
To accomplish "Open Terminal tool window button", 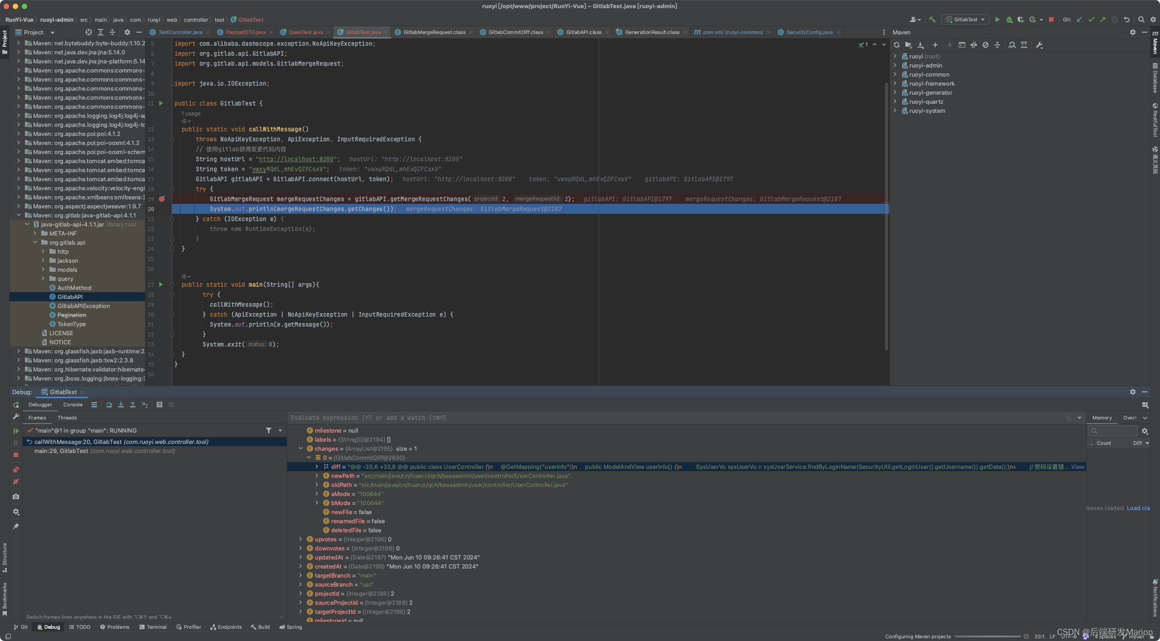I will point(153,627).
